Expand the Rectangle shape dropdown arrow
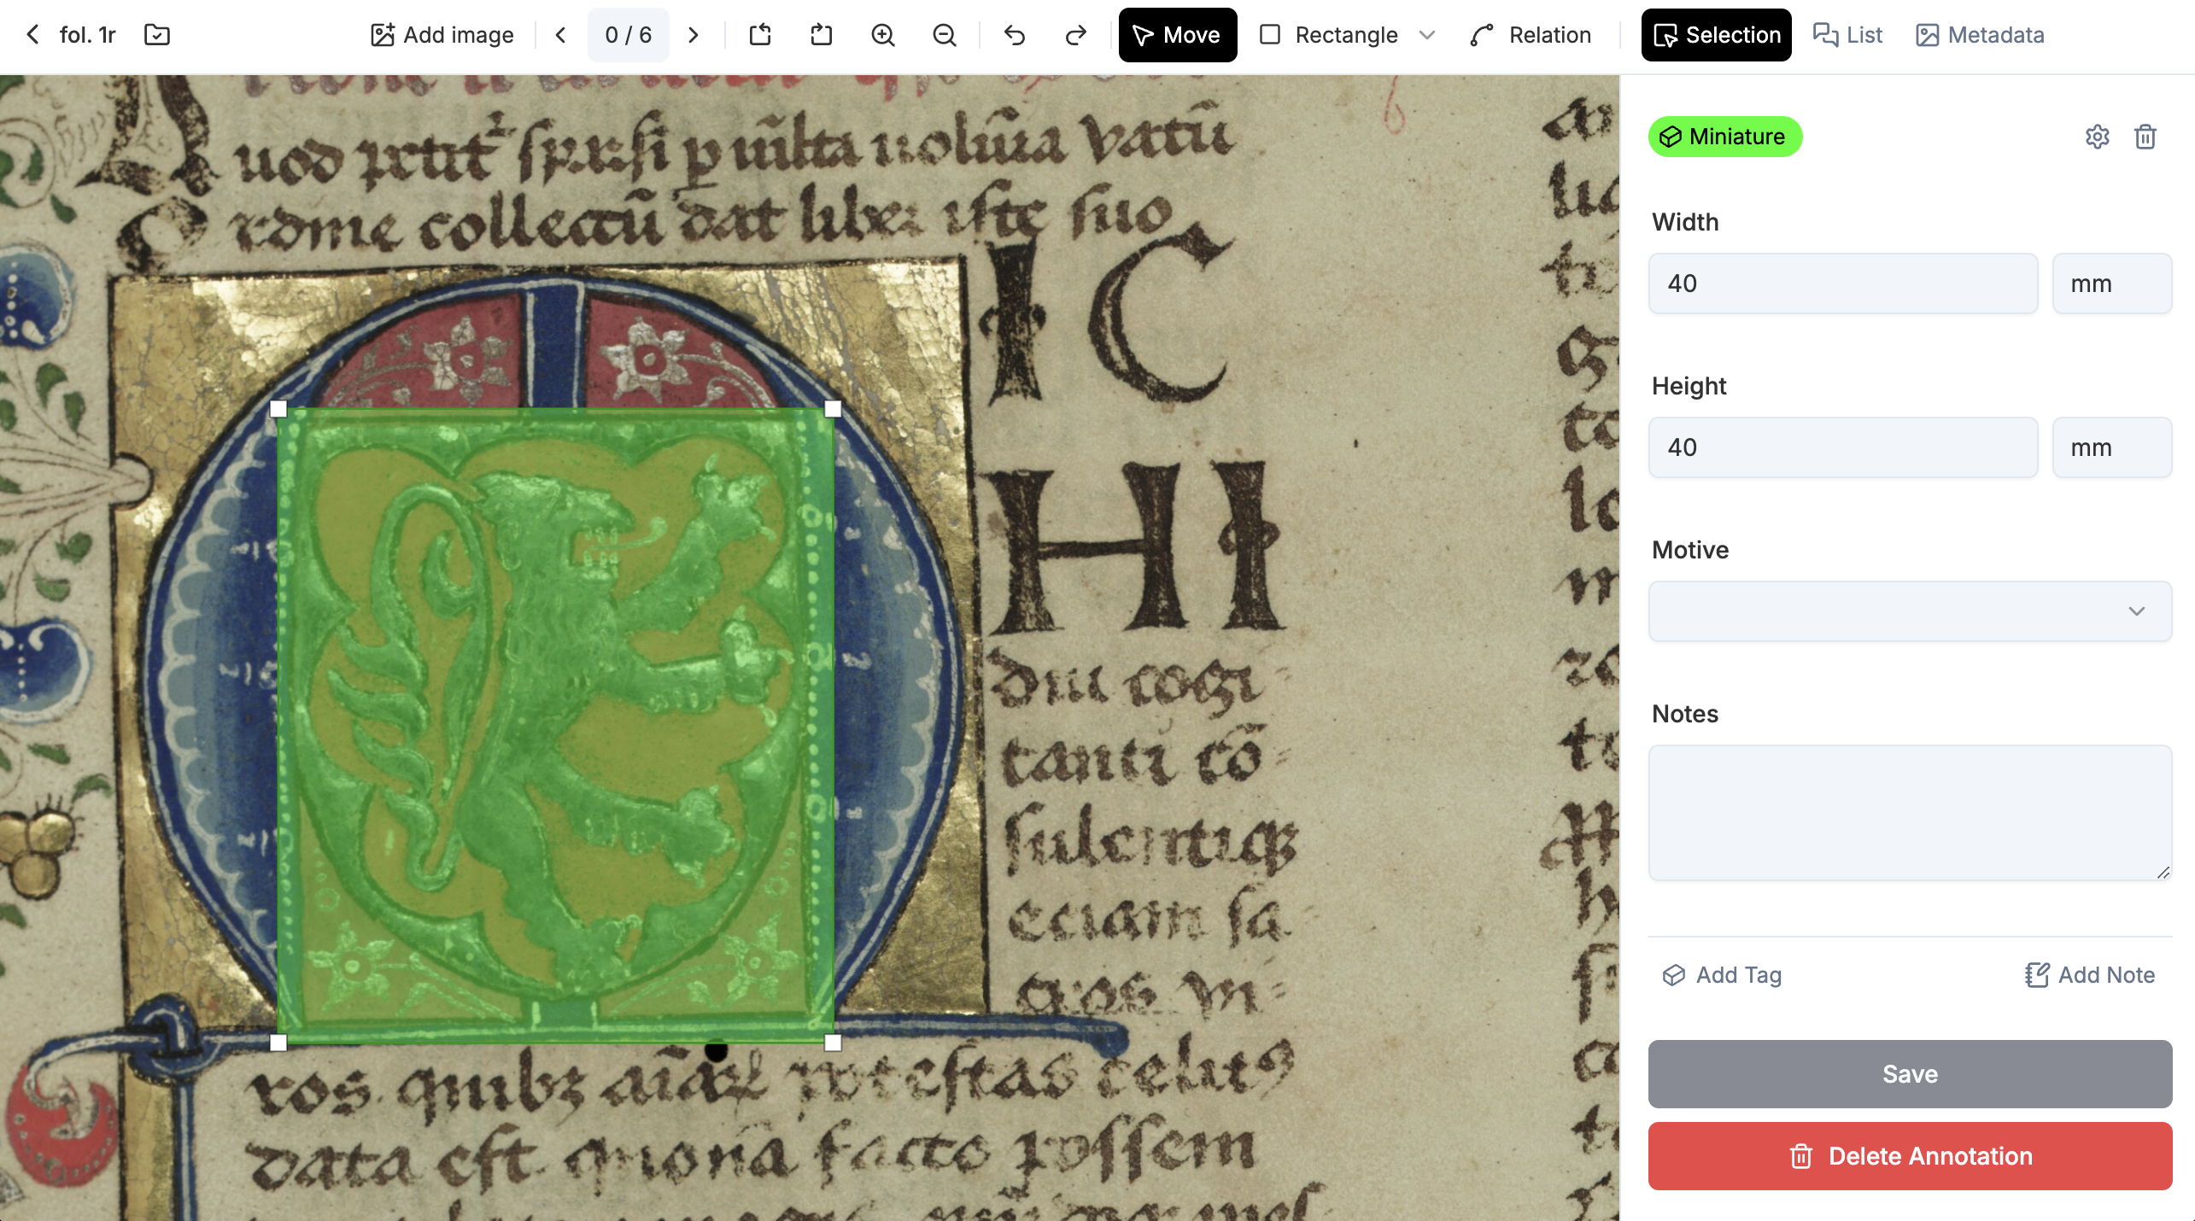Screen dimensions: 2195x1221 tap(1426, 35)
